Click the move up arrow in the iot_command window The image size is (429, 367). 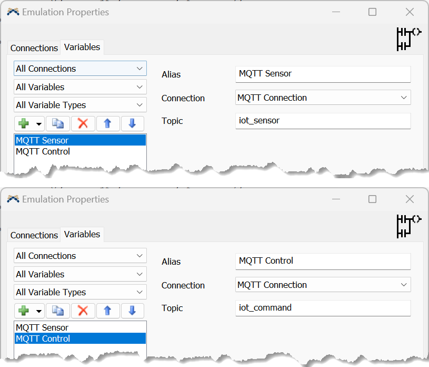pyautogui.click(x=107, y=311)
